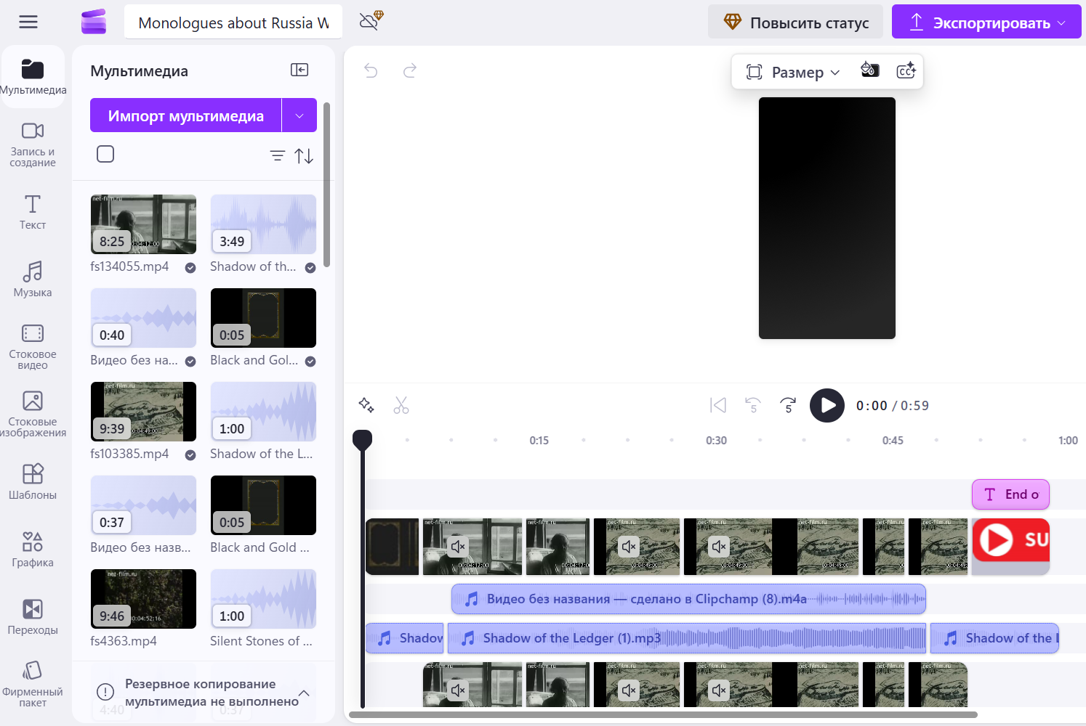The width and height of the screenshot is (1086, 726).
Task: Select the Shadow of the L... 1:00 audio thumbnail
Action: 263,412
